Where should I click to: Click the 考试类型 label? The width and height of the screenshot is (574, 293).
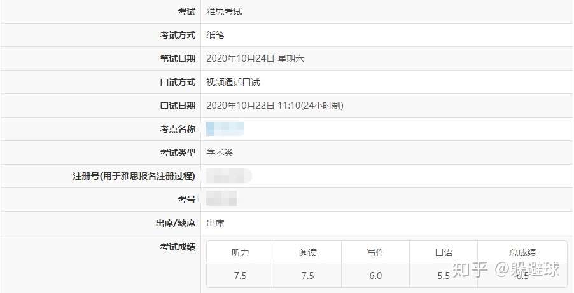tap(178, 153)
